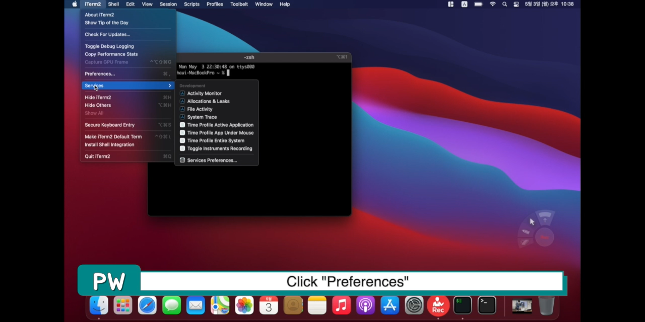Open Spotlight search magnifier icon
645x322 pixels.
point(504,4)
